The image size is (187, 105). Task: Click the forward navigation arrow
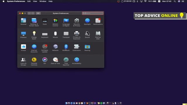(x=33, y=13)
